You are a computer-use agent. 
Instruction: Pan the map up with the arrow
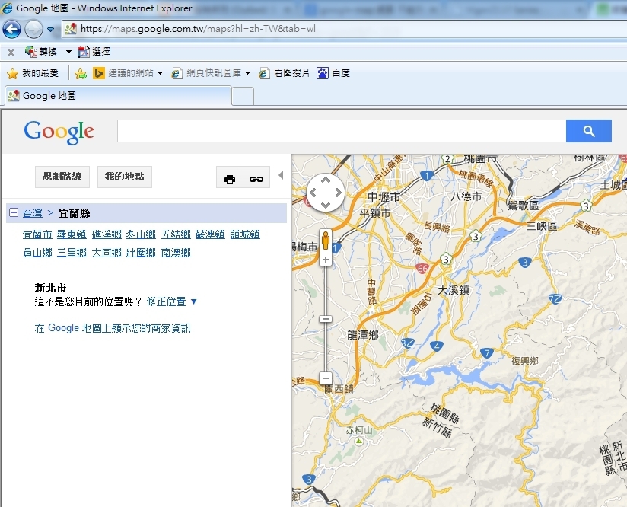point(326,180)
